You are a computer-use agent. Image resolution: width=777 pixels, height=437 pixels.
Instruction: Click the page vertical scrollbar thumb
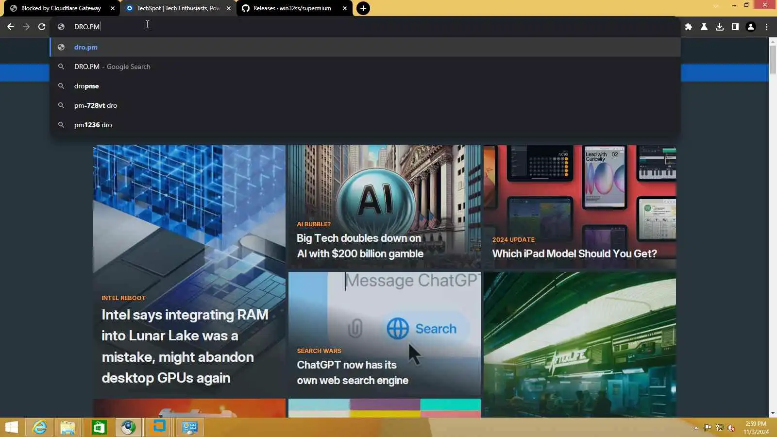(x=773, y=60)
